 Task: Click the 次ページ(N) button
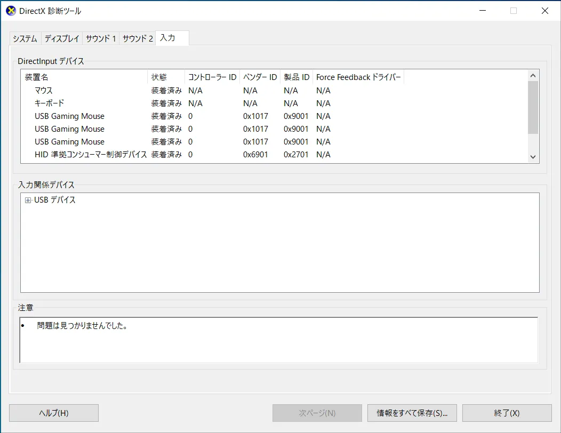click(x=317, y=413)
